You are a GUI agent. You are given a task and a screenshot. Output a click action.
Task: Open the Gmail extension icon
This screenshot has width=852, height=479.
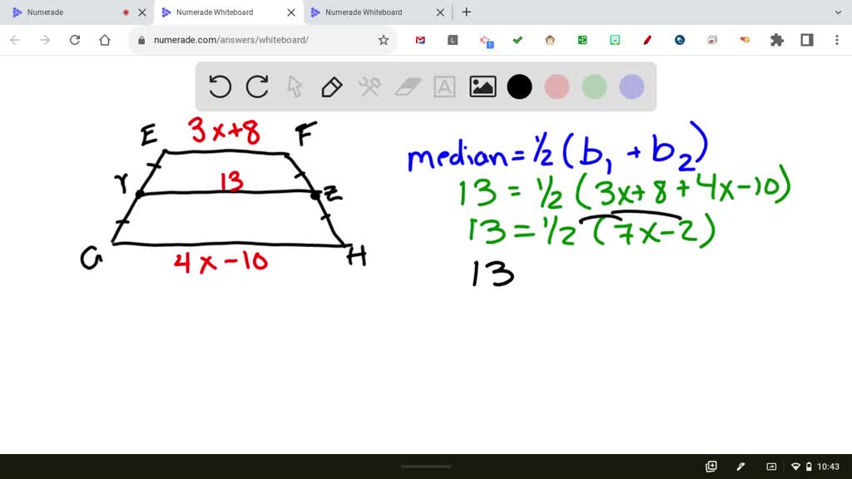click(420, 39)
